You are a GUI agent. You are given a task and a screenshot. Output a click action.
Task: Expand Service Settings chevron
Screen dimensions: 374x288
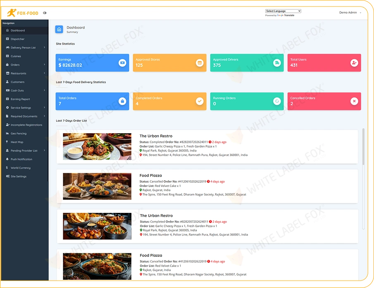click(x=45, y=107)
